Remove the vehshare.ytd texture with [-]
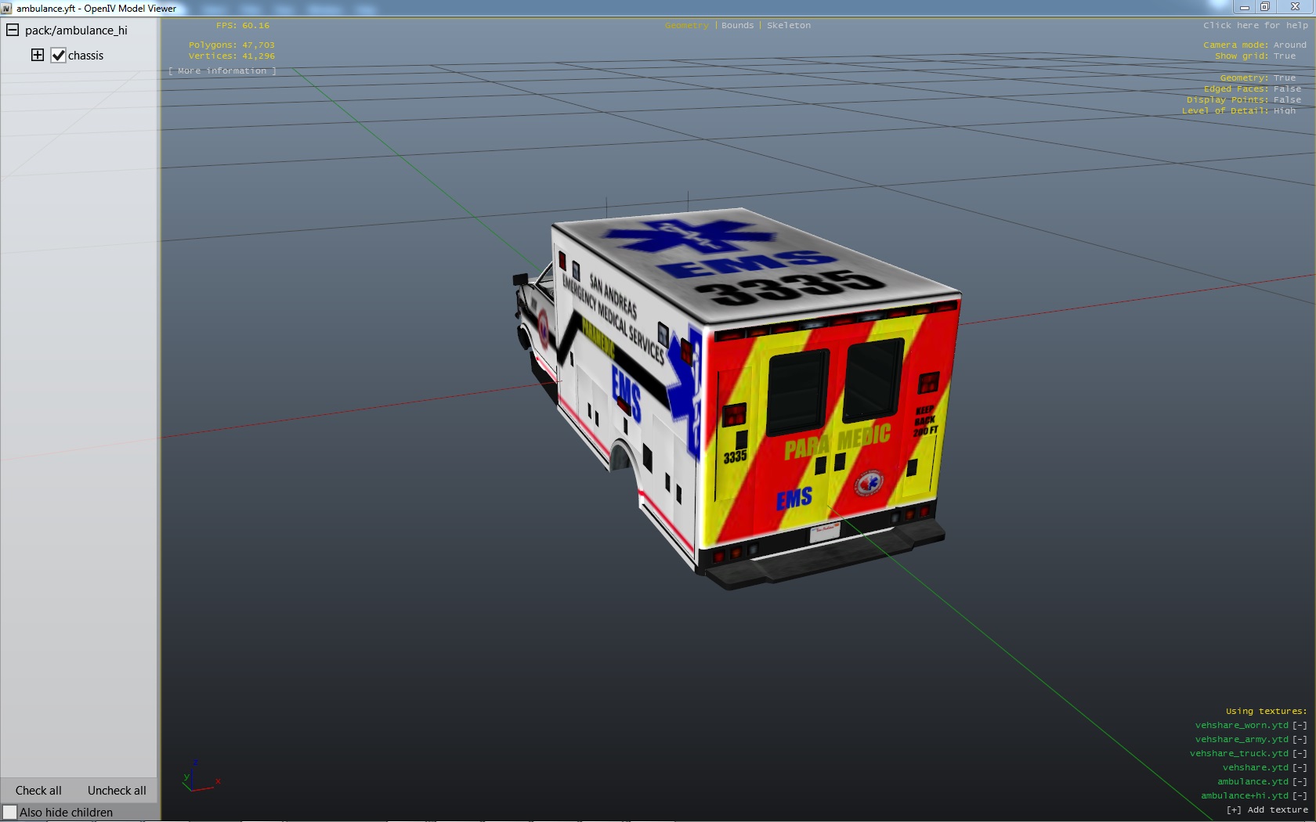The height and width of the screenshot is (822, 1316). pyautogui.click(x=1300, y=768)
